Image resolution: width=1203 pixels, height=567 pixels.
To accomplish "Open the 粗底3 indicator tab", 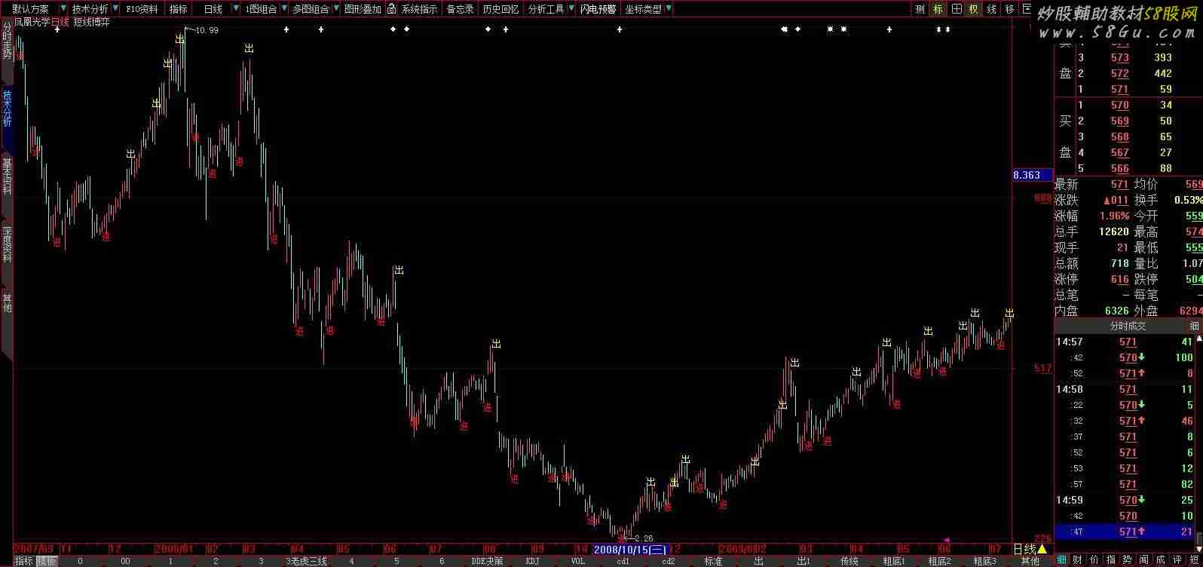I will [984, 561].
